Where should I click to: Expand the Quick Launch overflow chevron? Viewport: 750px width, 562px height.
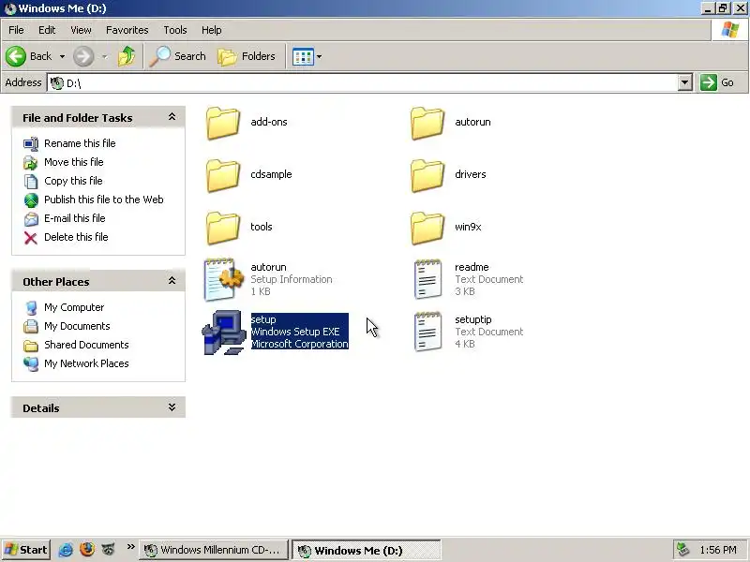(130, 548)
